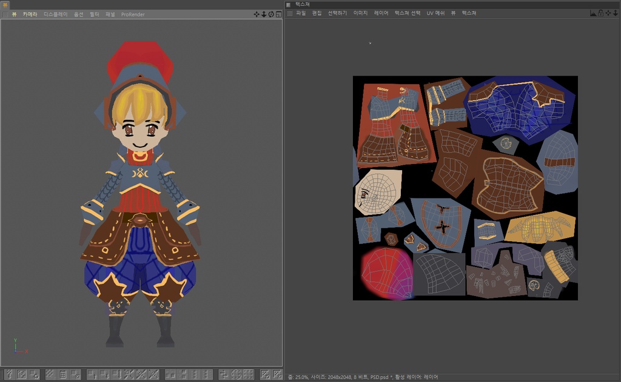Screen dimensions: 621x382
Task: Open the 편집 menu
Action: point(317,13)
